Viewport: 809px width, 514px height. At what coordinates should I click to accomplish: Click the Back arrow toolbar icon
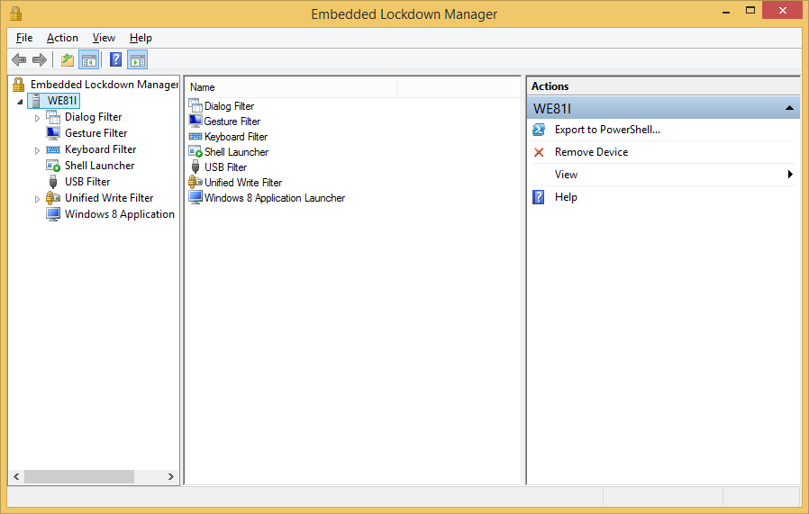pyautogui.click(x=19, y=59)
